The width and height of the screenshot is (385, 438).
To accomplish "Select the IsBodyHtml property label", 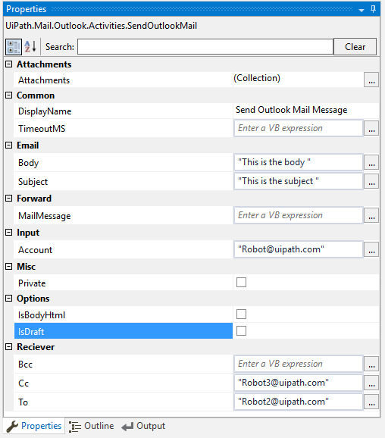I will [x=42, y=315].
